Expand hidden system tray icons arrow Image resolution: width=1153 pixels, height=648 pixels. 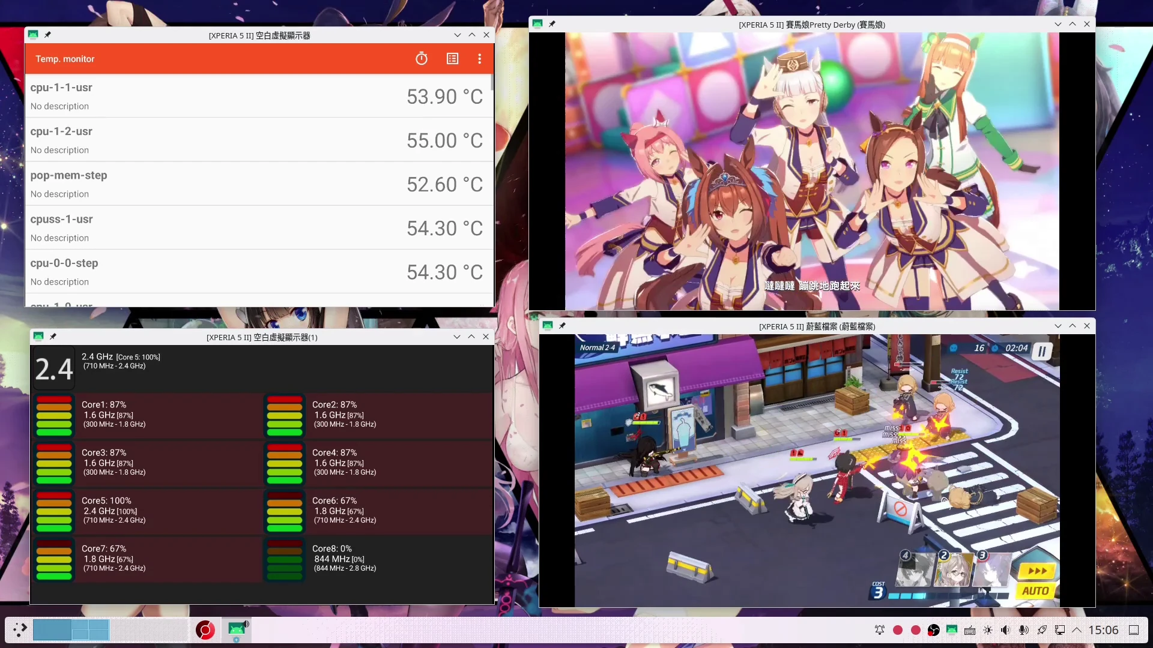pos(1077,630)
